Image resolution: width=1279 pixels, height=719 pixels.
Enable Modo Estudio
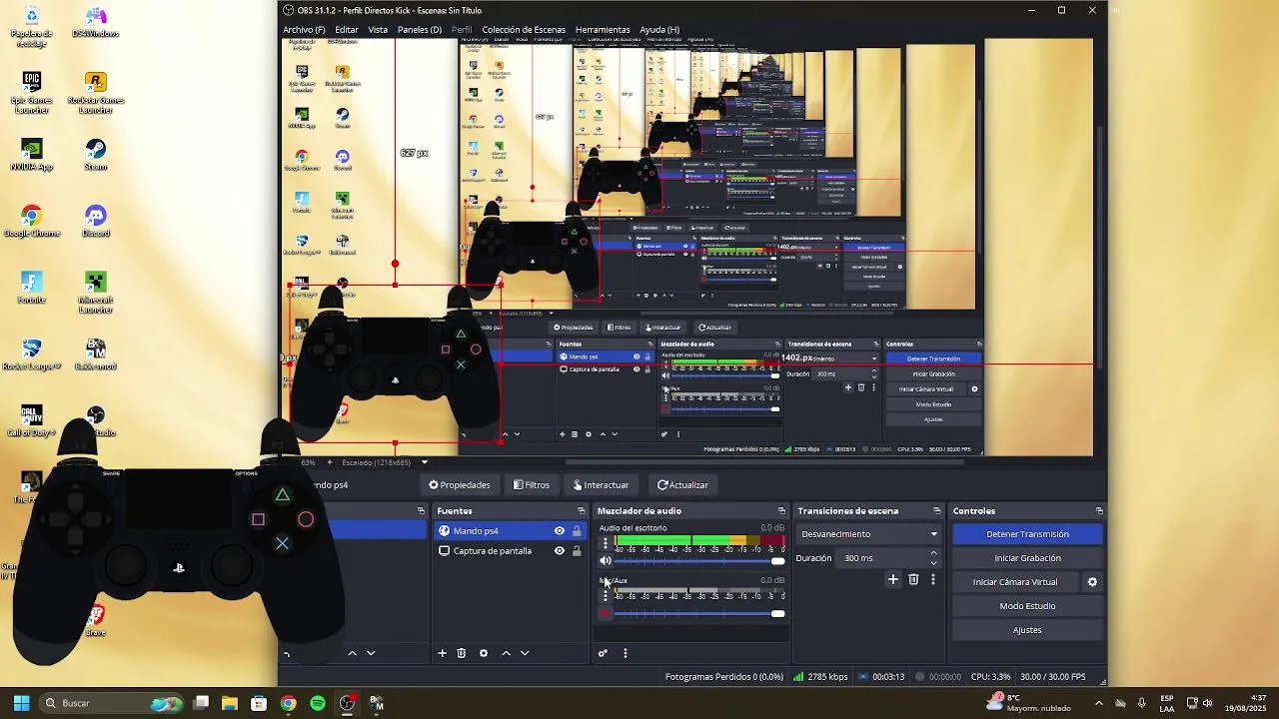1027,606
